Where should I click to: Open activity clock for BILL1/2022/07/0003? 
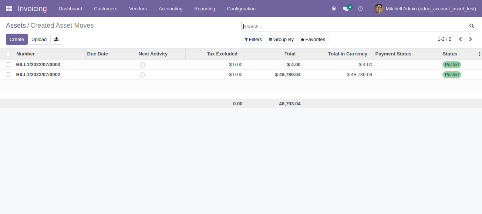pos(142,65)
